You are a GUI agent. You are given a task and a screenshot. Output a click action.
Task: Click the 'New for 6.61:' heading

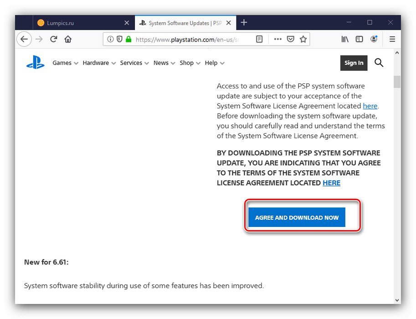pyautogui.click(x=46, y=262)
